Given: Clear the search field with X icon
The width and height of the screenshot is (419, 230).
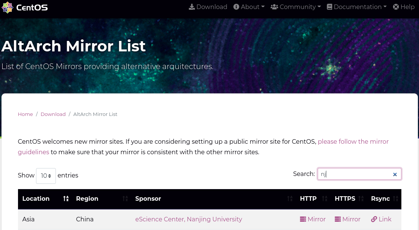Looking at the screenshot, I should (x=395, y=174).
